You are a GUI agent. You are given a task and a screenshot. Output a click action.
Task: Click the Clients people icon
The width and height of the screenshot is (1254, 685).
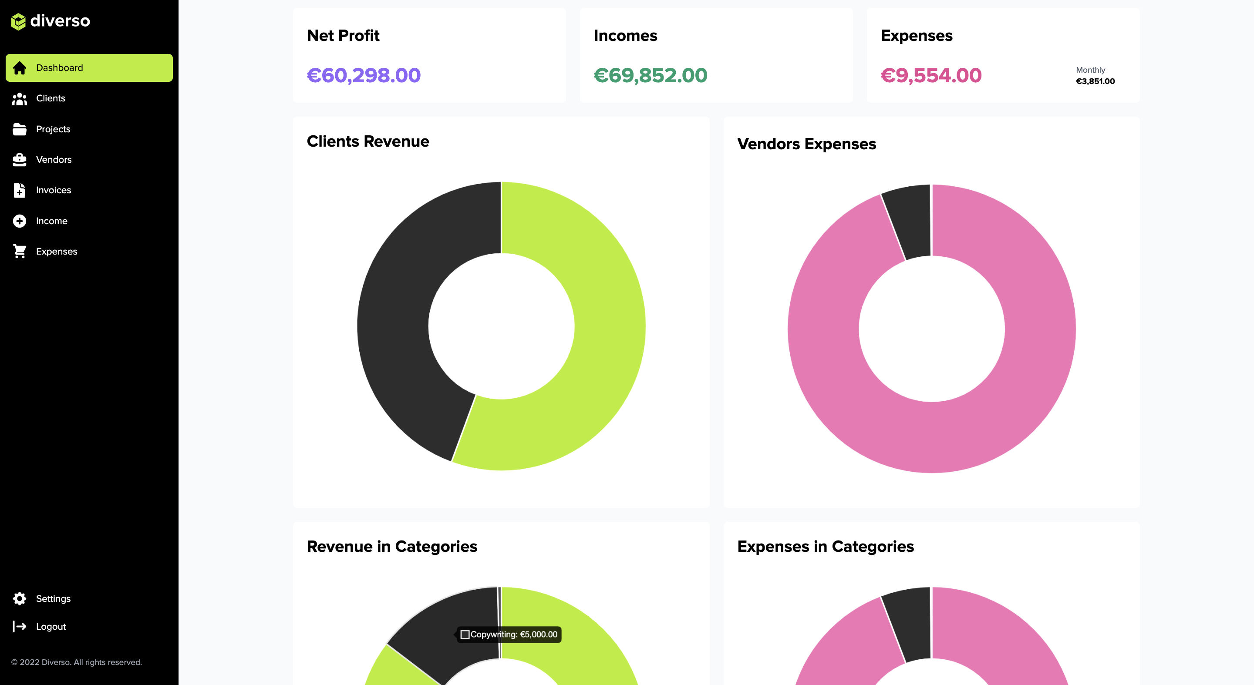pyautogui.click(x=20, y=99)
